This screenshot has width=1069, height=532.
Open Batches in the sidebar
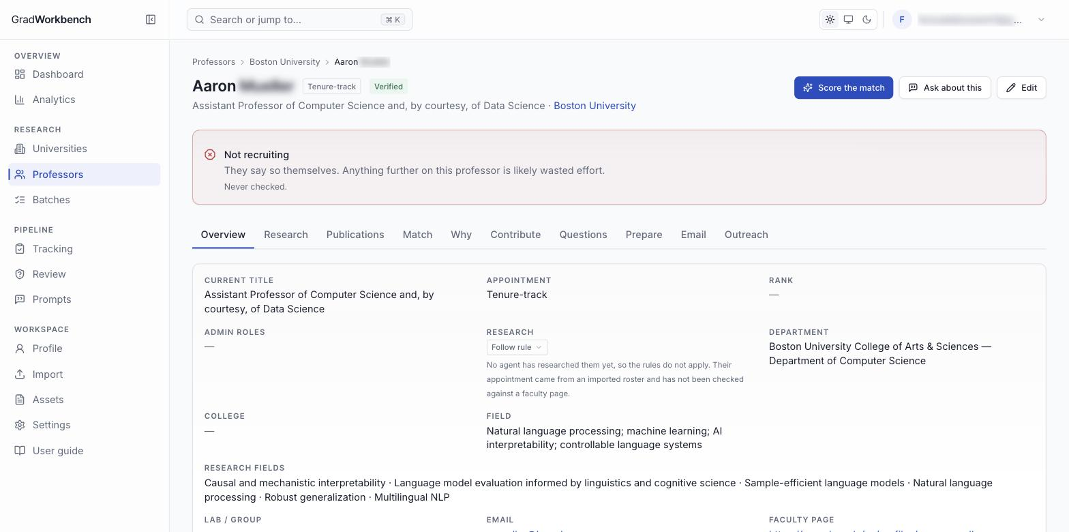pyautogui.click(x=85, y=200)
